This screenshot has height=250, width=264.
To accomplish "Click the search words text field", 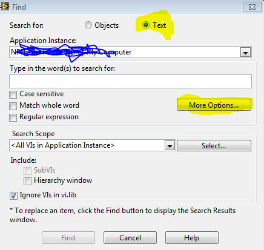I will pos(130,81).
